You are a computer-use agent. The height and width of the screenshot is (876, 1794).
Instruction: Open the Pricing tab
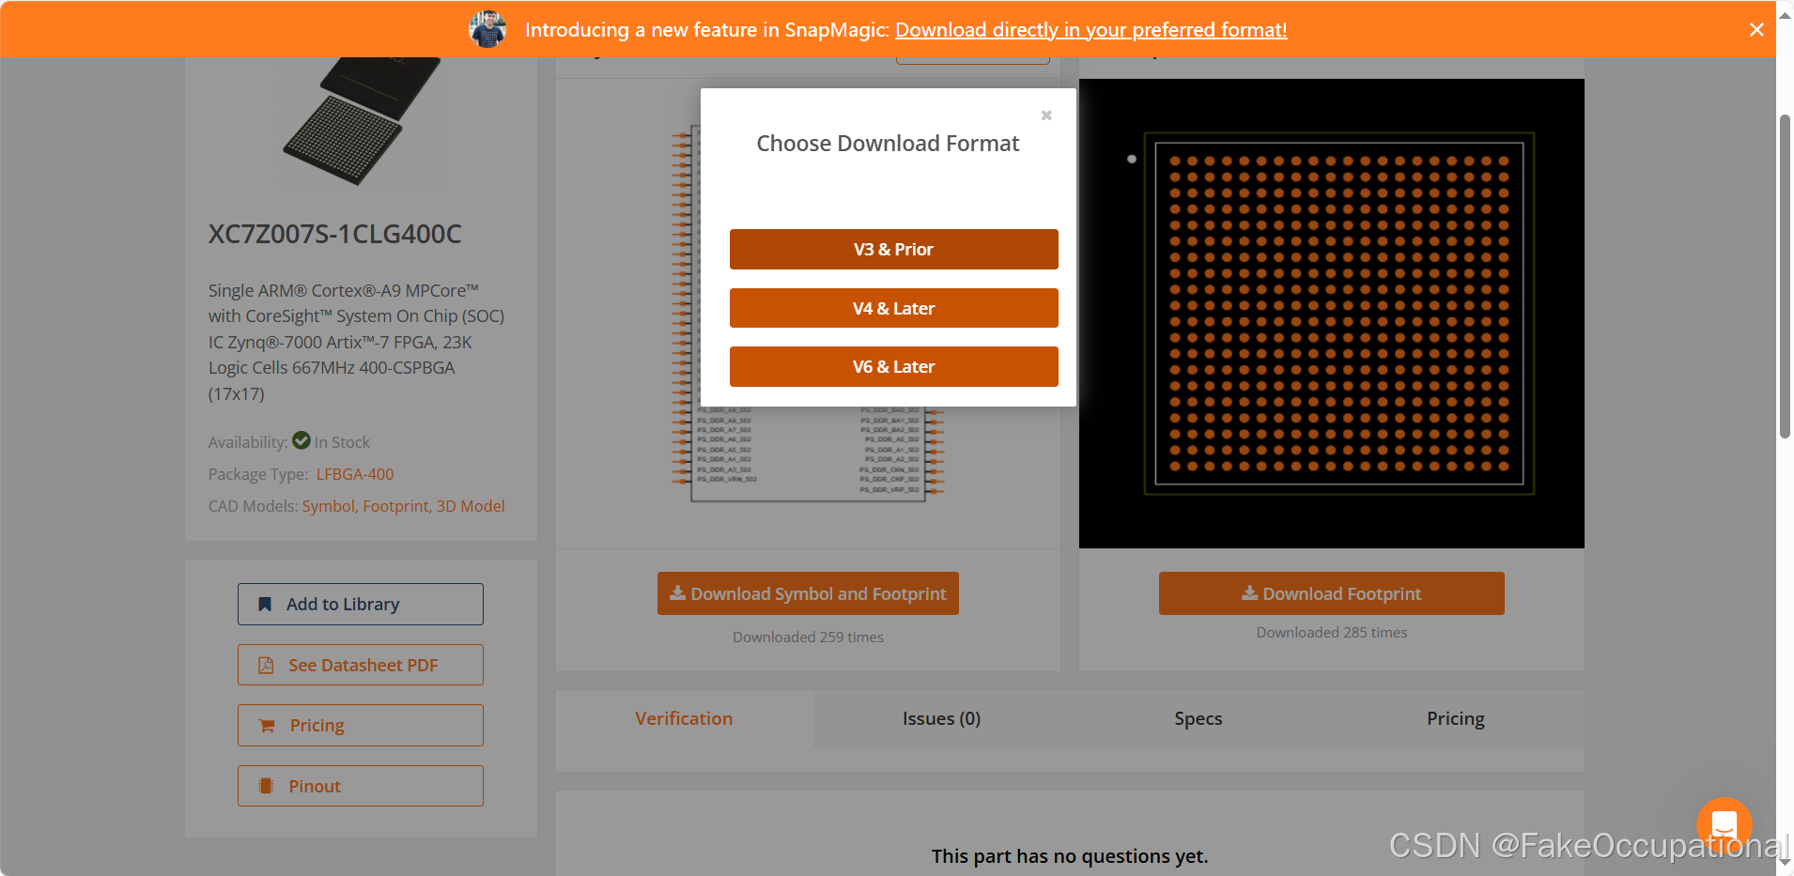pos(1456,718)
